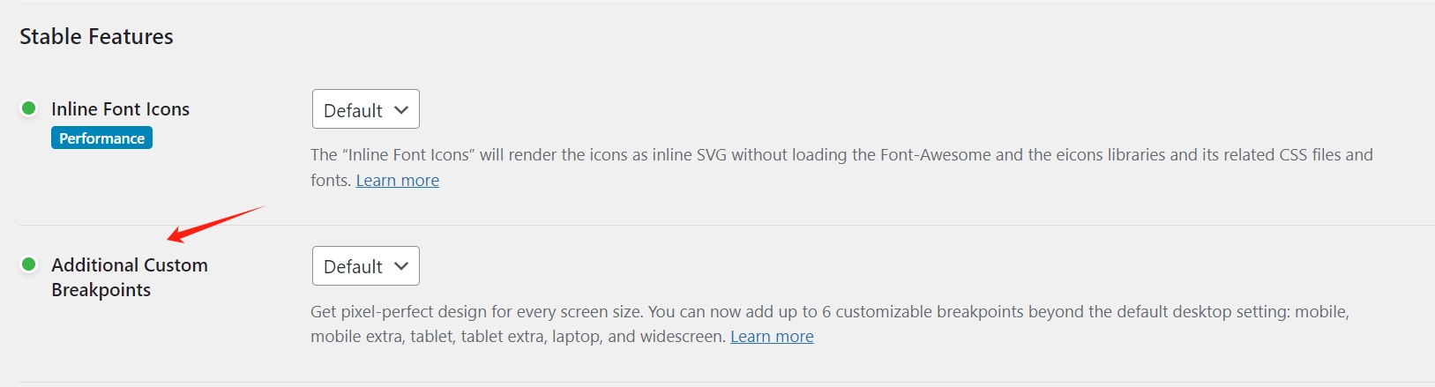Image resolution: width=1435 pixels, height=387 pixels.
Task: Click the Inline Font Icons feature label
Action: pyautogui.click(x=121, y=109)
